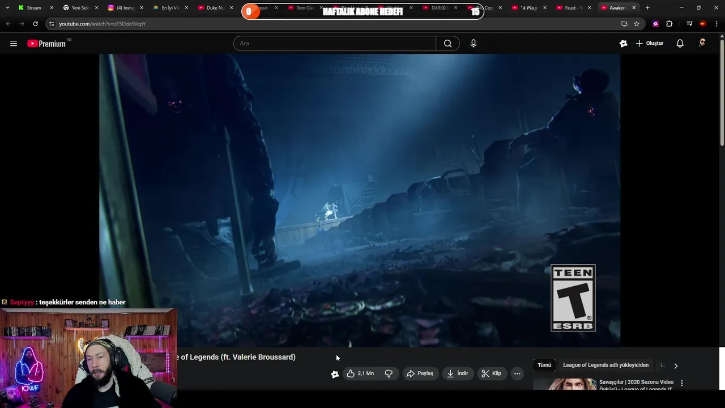This screenshot has width=725, height=408.
Task: Open Savaşçılar | 2020 Sezonu Video title link
Action: pyautogui.click(x=636, y=385)
